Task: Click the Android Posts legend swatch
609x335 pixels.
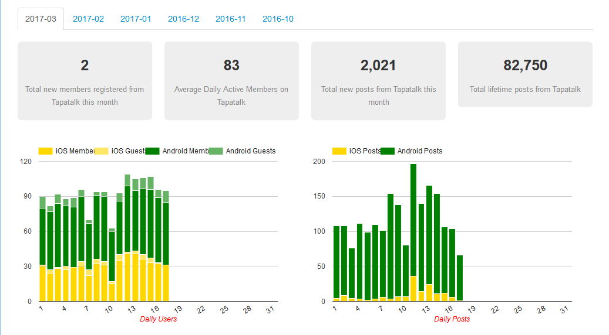Action: click(387, 151)
